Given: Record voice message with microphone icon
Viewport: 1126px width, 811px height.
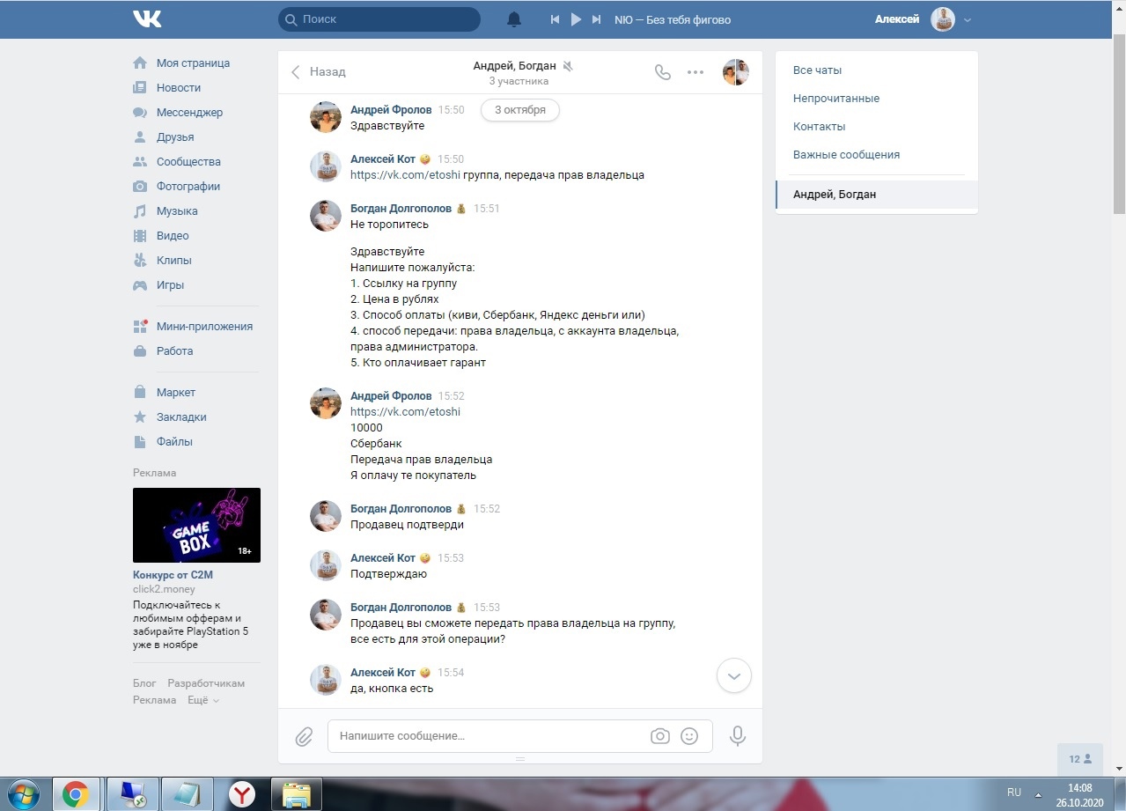Looking at the screenshot, I should click(738, 736).
